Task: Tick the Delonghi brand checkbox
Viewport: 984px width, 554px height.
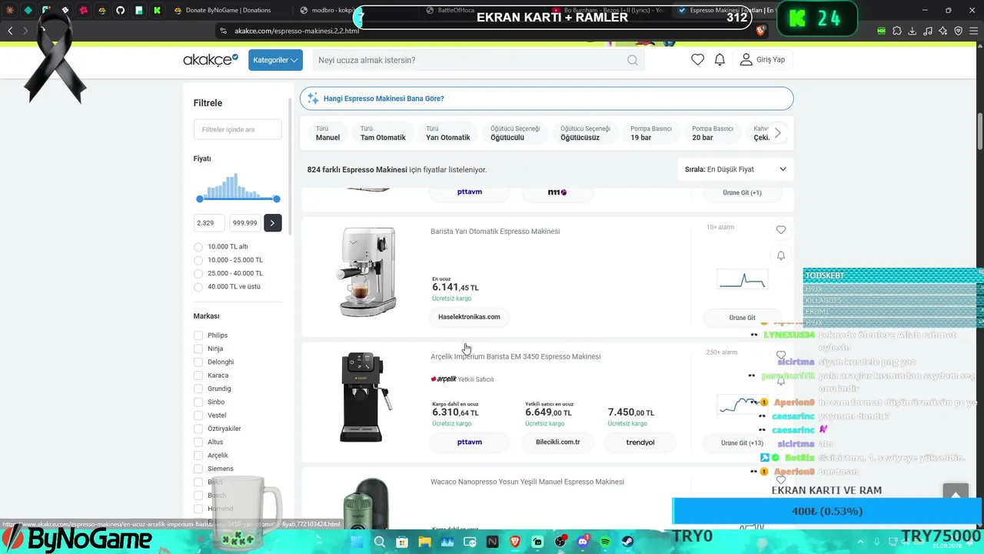Action: (x=198, y=362)
